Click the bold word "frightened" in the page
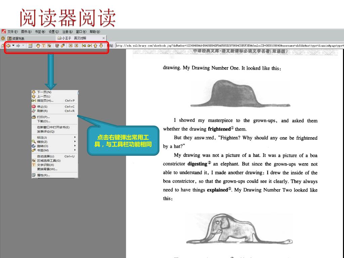The image size is (344, 258). pyautogui.click(x=219, y=129)
